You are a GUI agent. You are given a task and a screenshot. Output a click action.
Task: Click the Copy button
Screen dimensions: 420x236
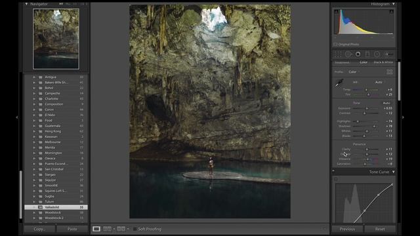click(39, 229)
